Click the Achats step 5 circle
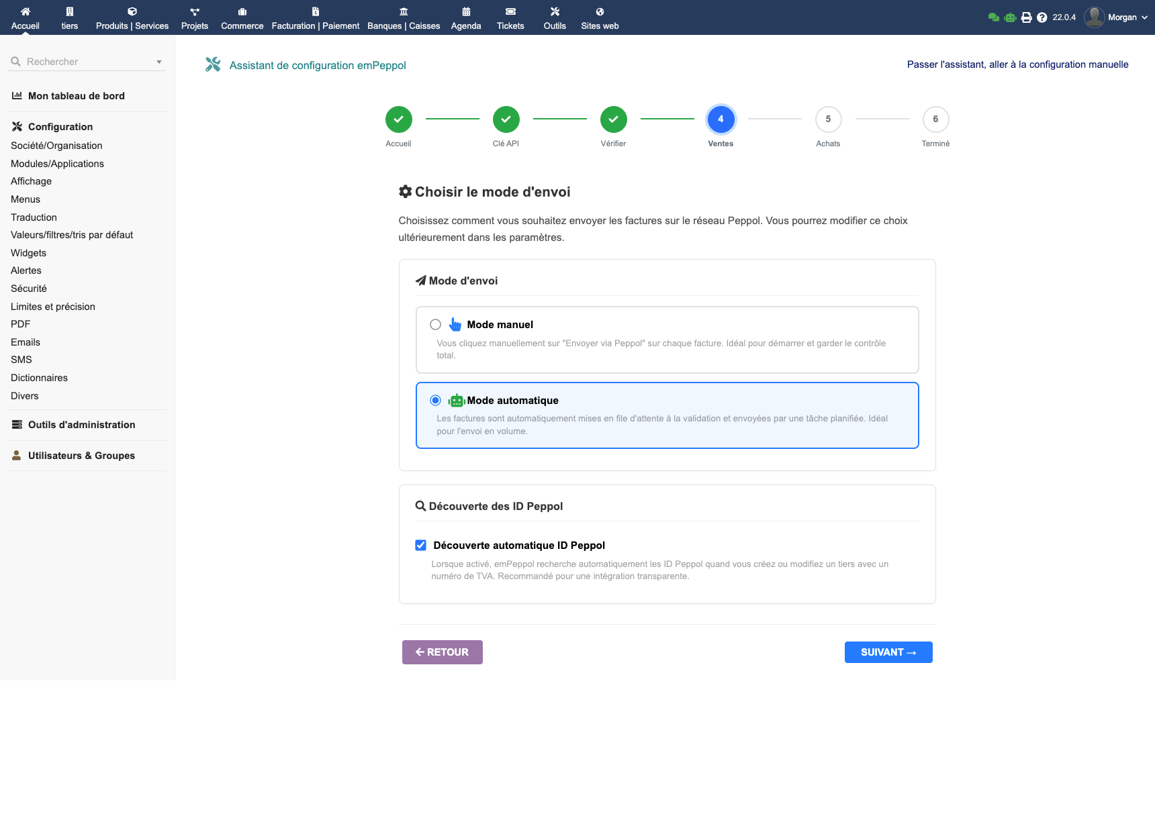 point(829,119)
